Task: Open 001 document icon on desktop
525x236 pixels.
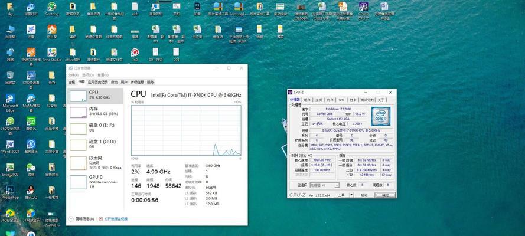Action: click(x=176, y=54)
